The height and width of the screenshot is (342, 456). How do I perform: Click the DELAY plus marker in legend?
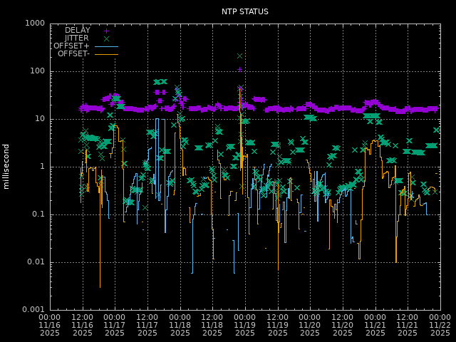(106, 31)
